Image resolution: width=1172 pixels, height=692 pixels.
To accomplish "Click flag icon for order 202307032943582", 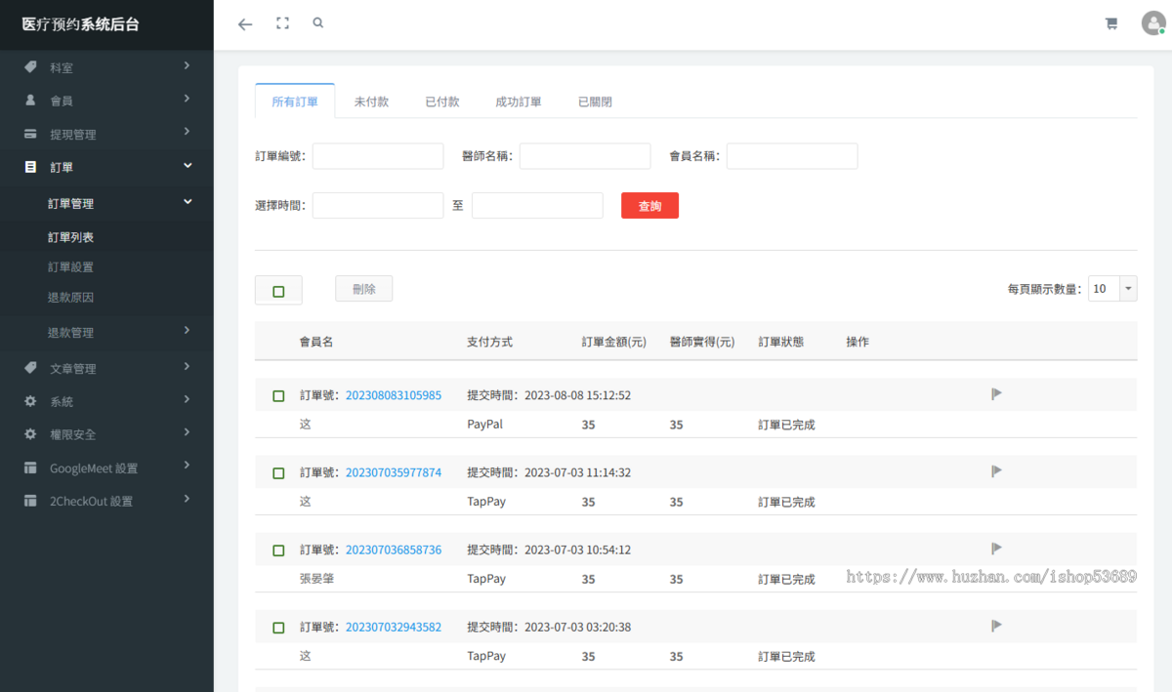I will 997,626.
